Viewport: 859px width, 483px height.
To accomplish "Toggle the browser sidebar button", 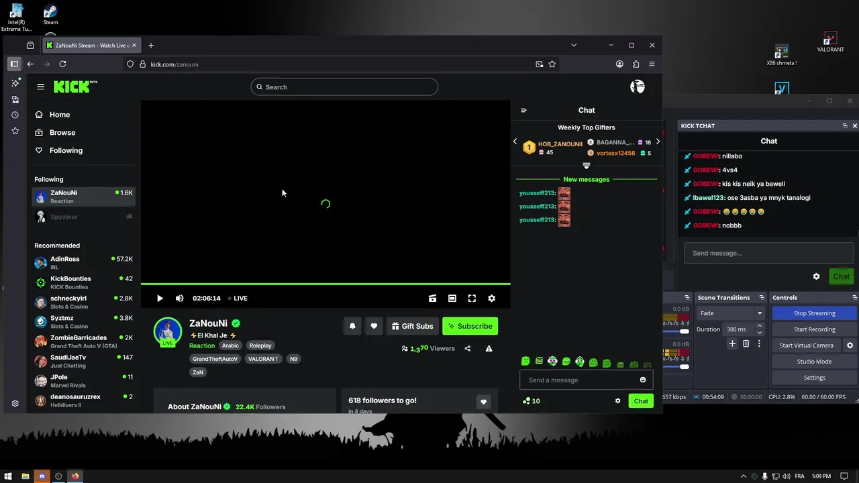I will [x=14, y=64].
